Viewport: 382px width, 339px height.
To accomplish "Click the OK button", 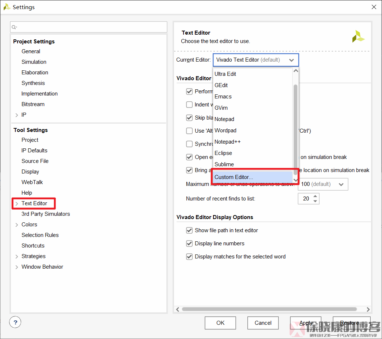I will [x=220, y=323].
